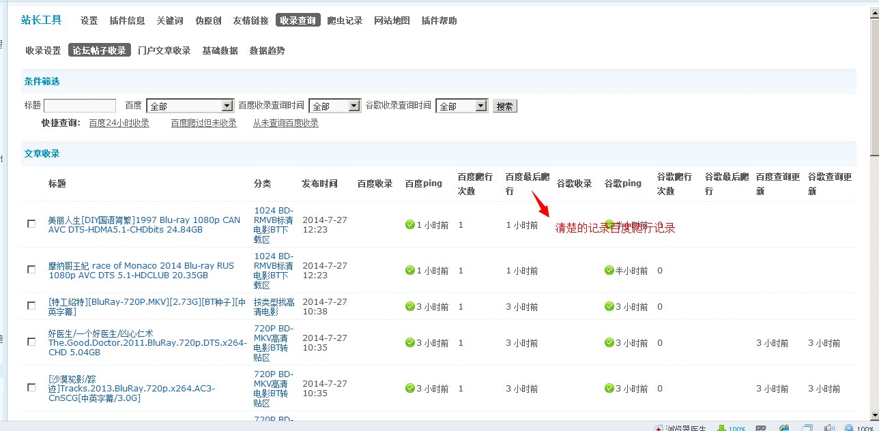Click the IE compatibility mode status icon
This screenshot has width=879, height=431.
[784, 428]
